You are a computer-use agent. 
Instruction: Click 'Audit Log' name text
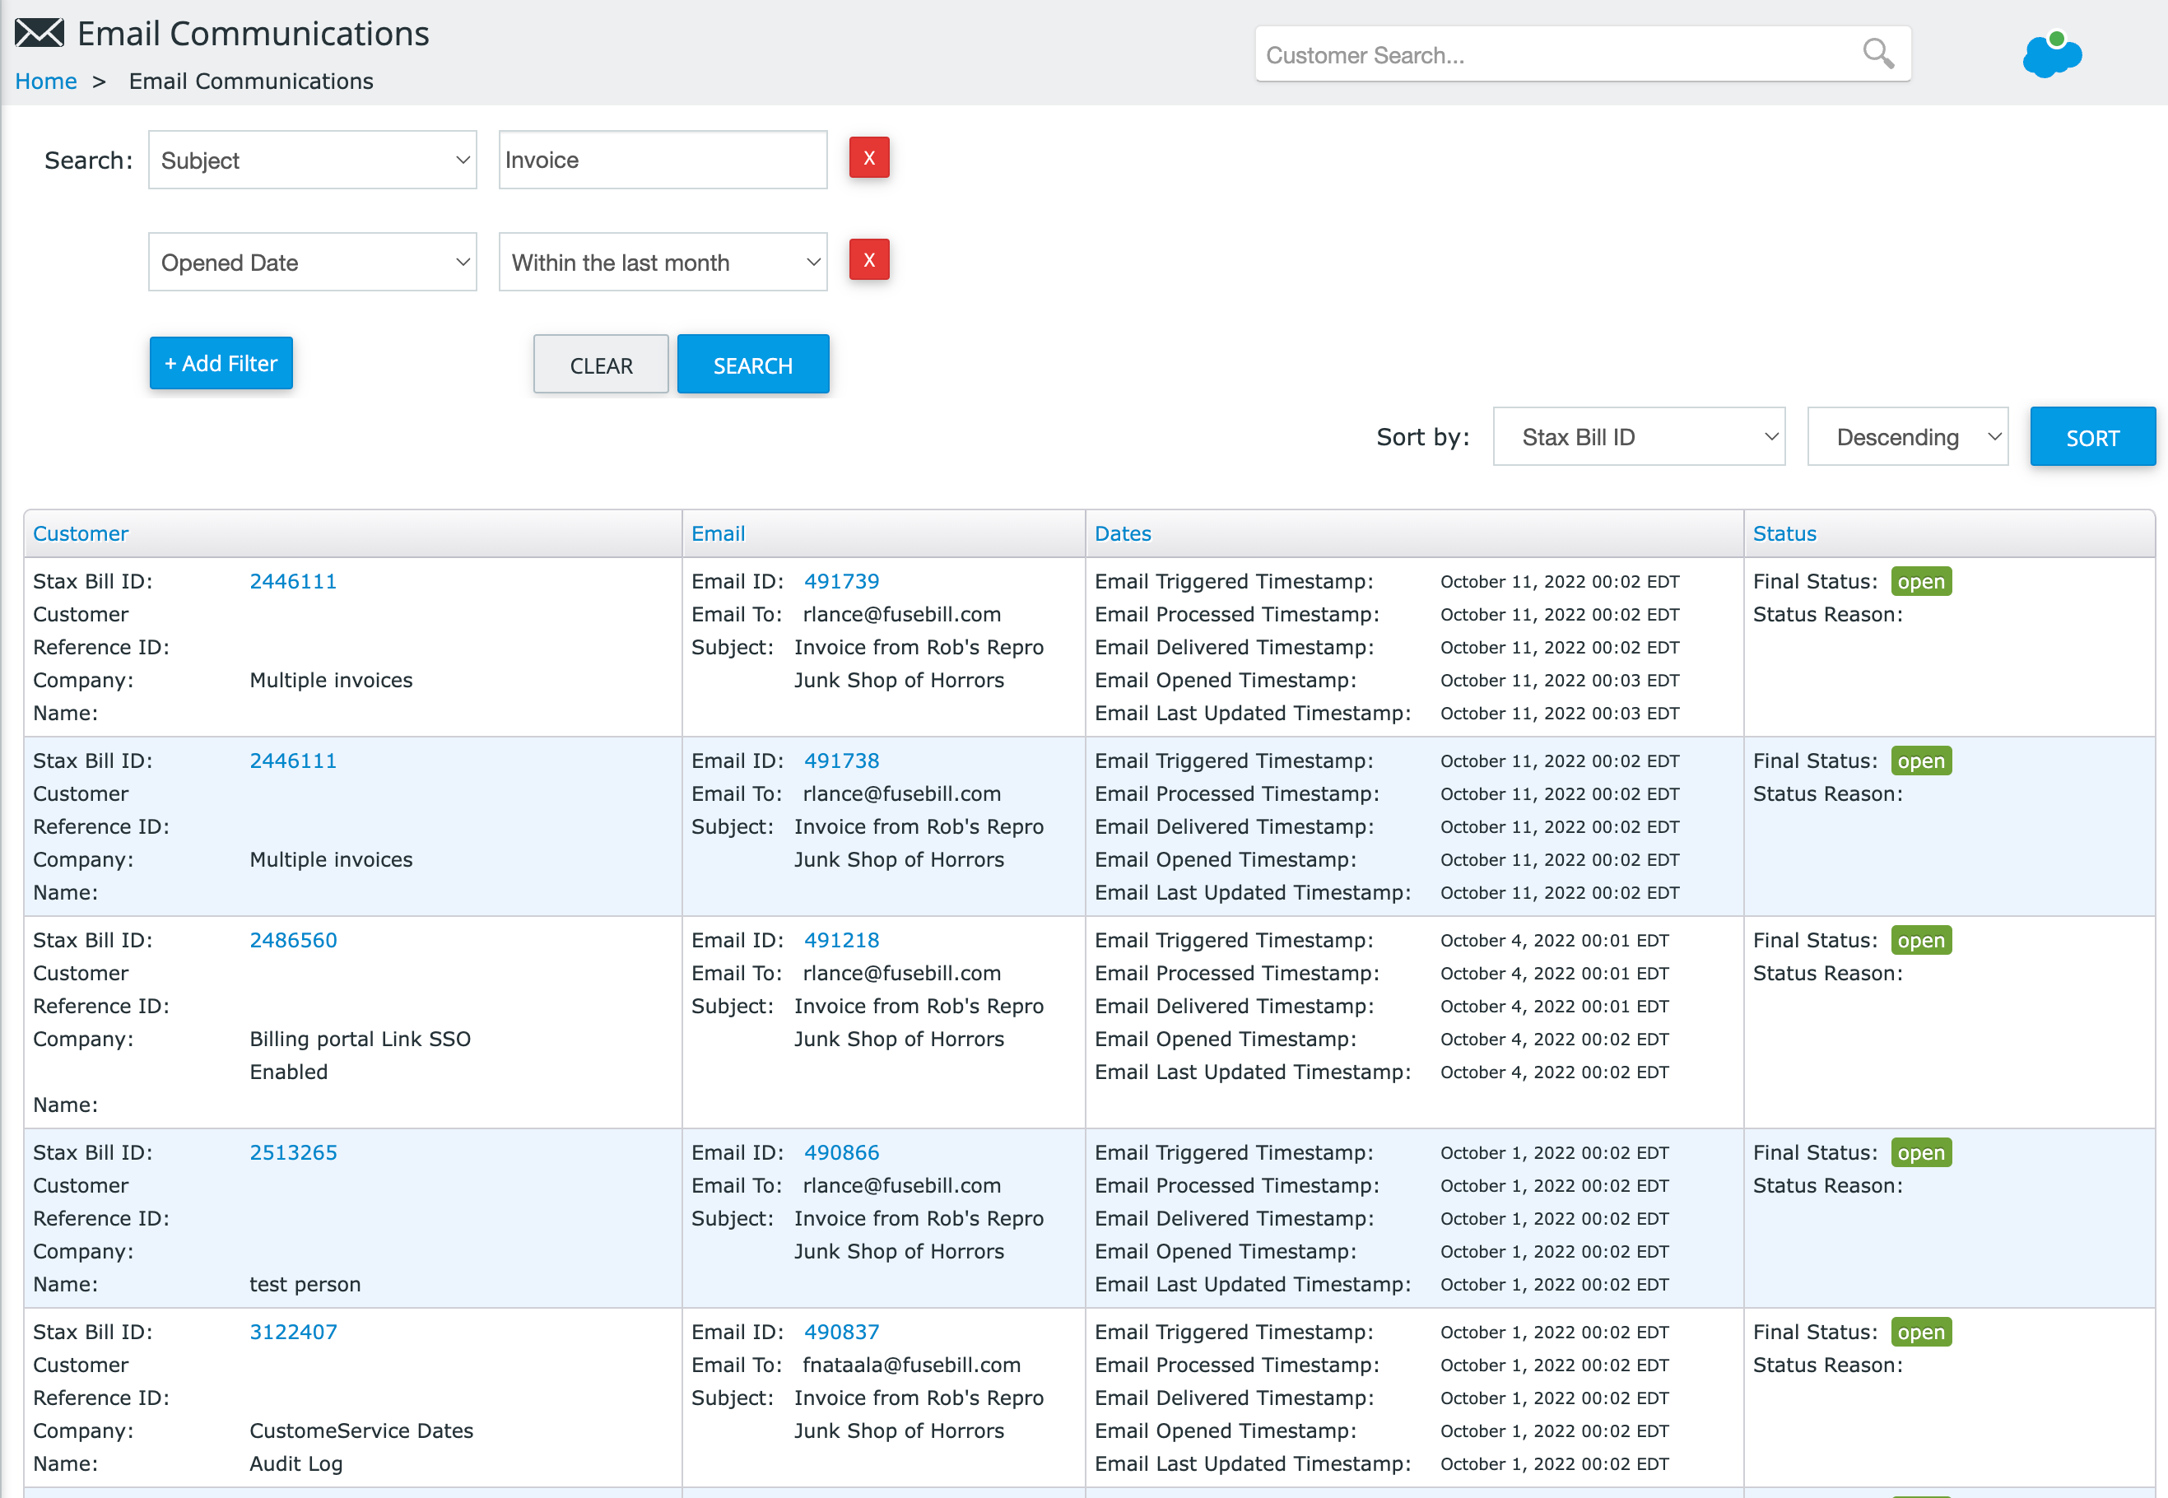point(295,1463)
